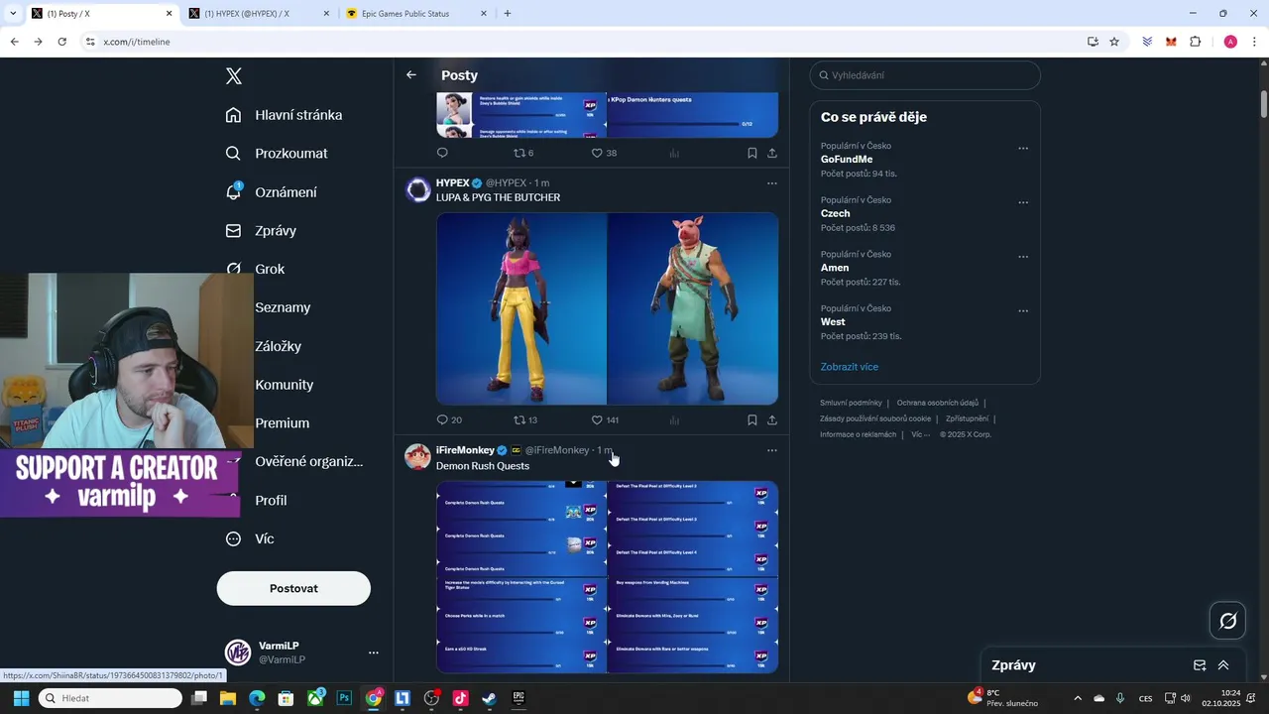
Task: Show hidden system tray icons
Action: coord(1078,698)
